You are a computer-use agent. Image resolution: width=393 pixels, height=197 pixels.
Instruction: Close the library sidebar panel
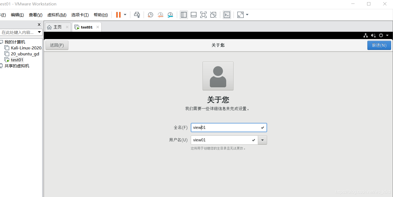click(39, 25)
